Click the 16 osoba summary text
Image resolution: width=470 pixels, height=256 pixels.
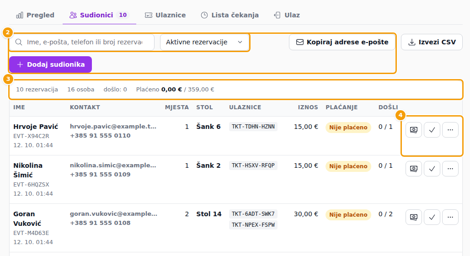[x=80, y=89]
